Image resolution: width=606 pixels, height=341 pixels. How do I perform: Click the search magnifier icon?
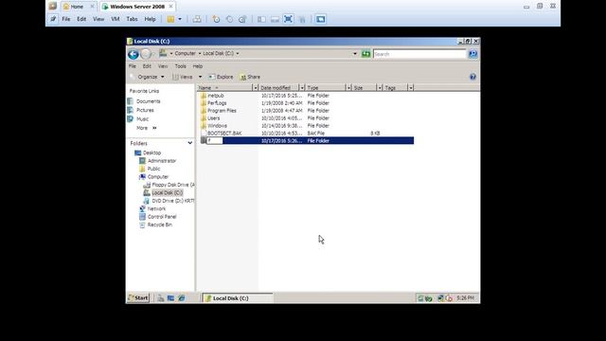point(473,54)
